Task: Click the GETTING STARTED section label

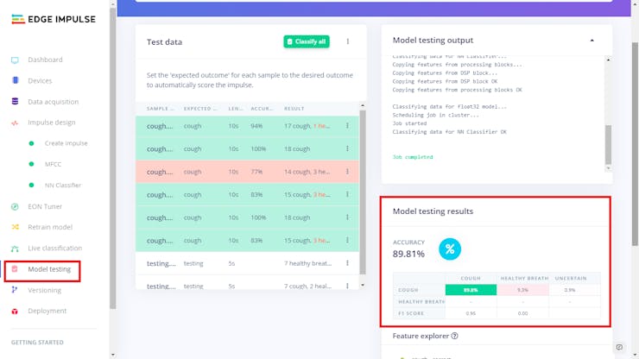Action: 37,343
